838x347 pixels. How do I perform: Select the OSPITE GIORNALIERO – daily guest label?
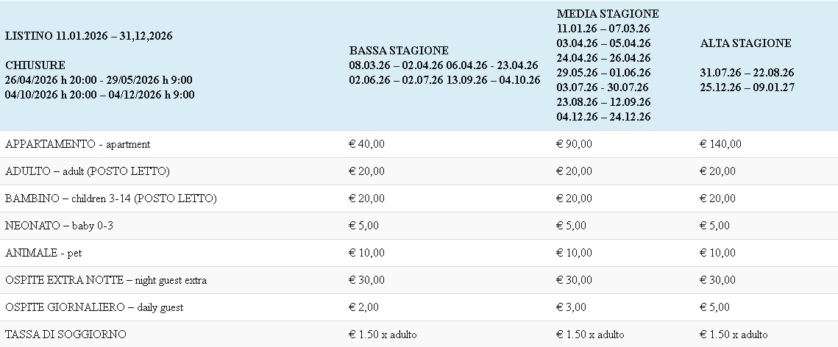(94, 307)
